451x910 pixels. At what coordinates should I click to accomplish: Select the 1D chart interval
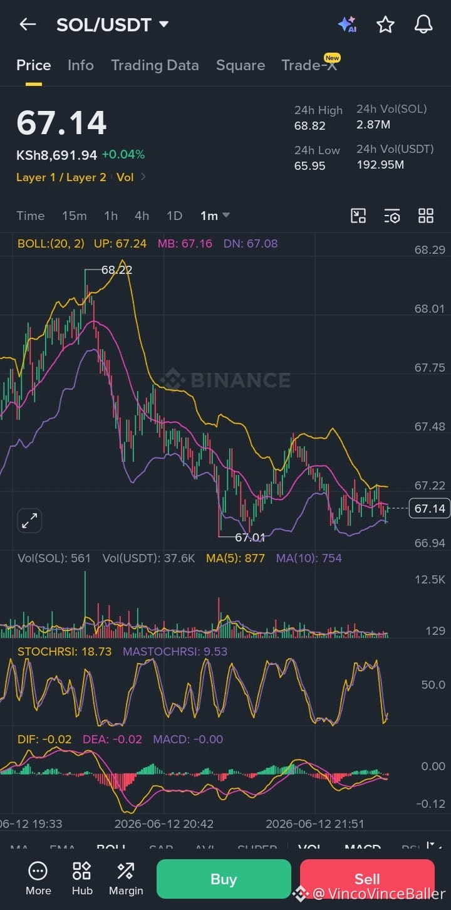174,216
